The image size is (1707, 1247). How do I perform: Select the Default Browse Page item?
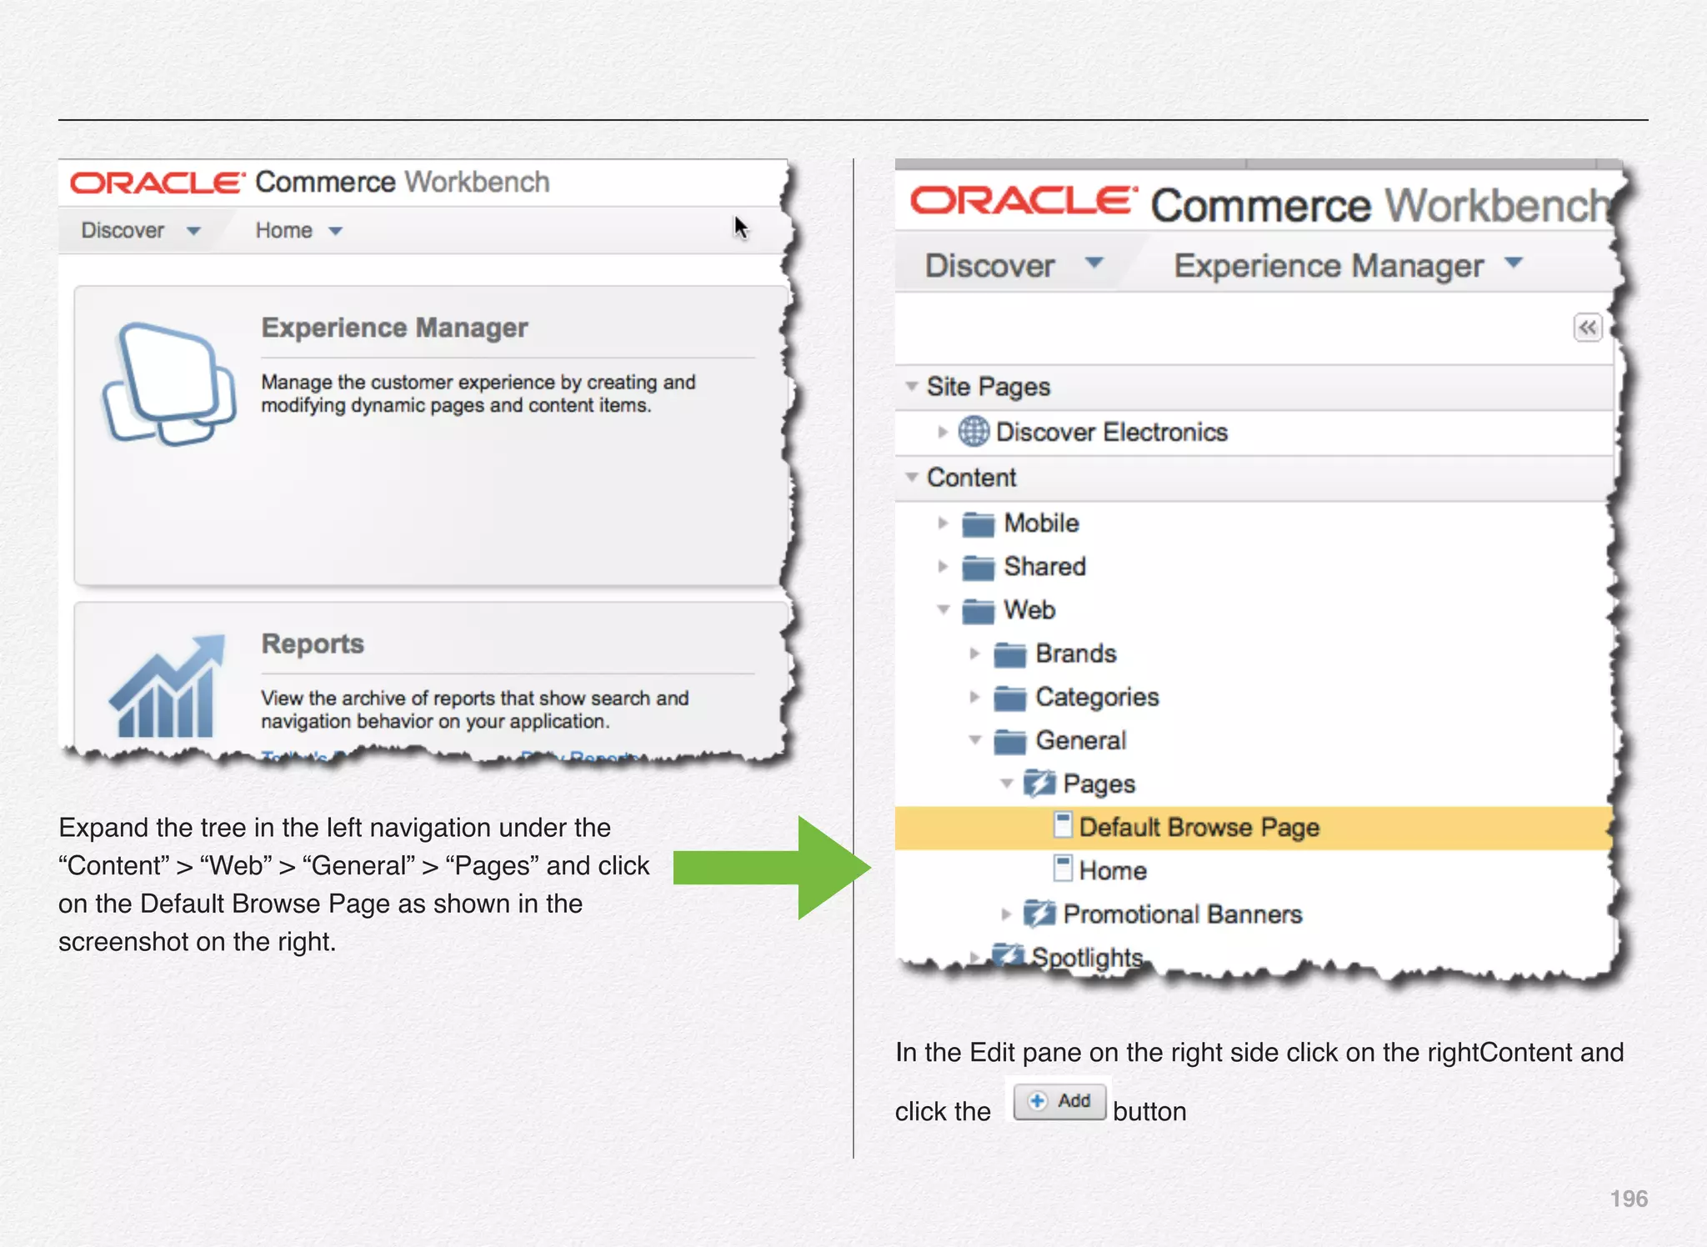tap(1199, 827)
